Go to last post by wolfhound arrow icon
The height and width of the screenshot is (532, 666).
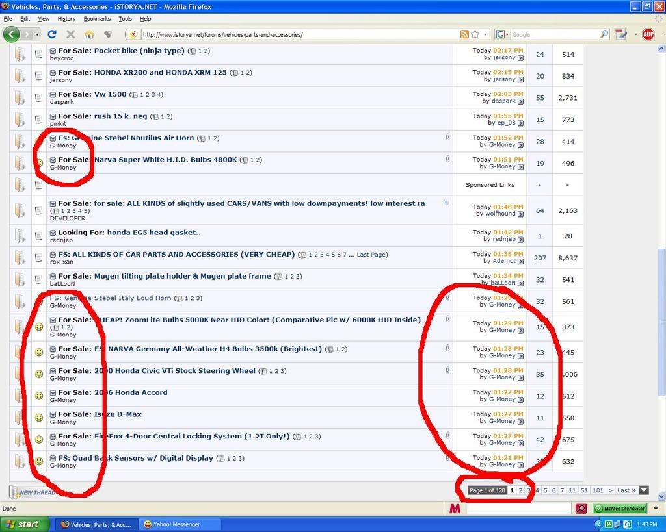520,214
